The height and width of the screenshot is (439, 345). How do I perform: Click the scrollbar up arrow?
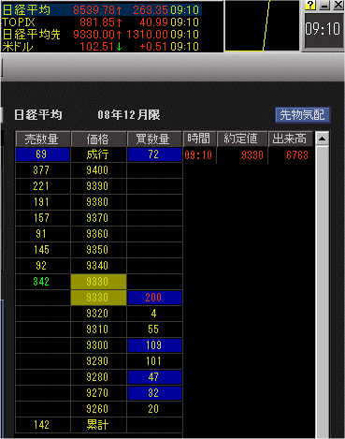point(323,139)
